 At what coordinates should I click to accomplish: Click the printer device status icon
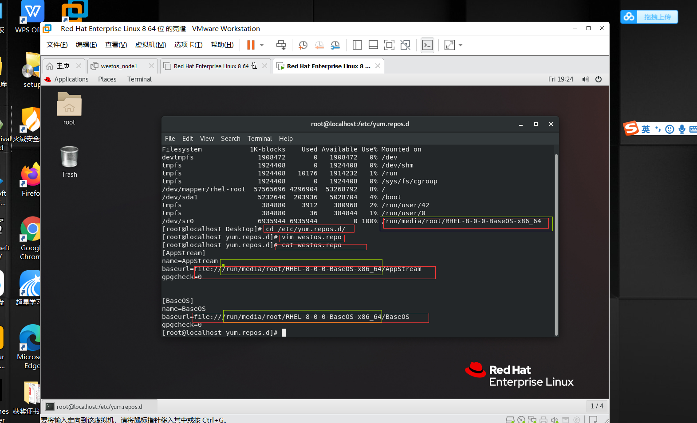click(x=543, y=419)
